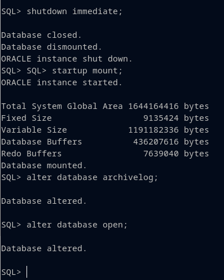
Task: Click the 'ORACLE instance started.' line
Action: 62,82
